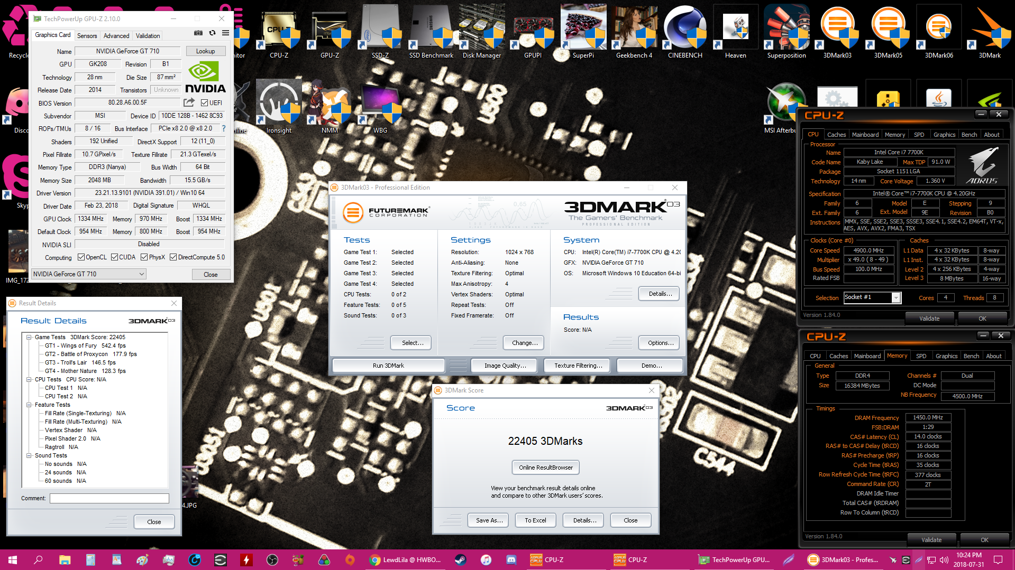
Task: Open the Demo... button in 3DMark03
Action: click(x=650, y=366)
